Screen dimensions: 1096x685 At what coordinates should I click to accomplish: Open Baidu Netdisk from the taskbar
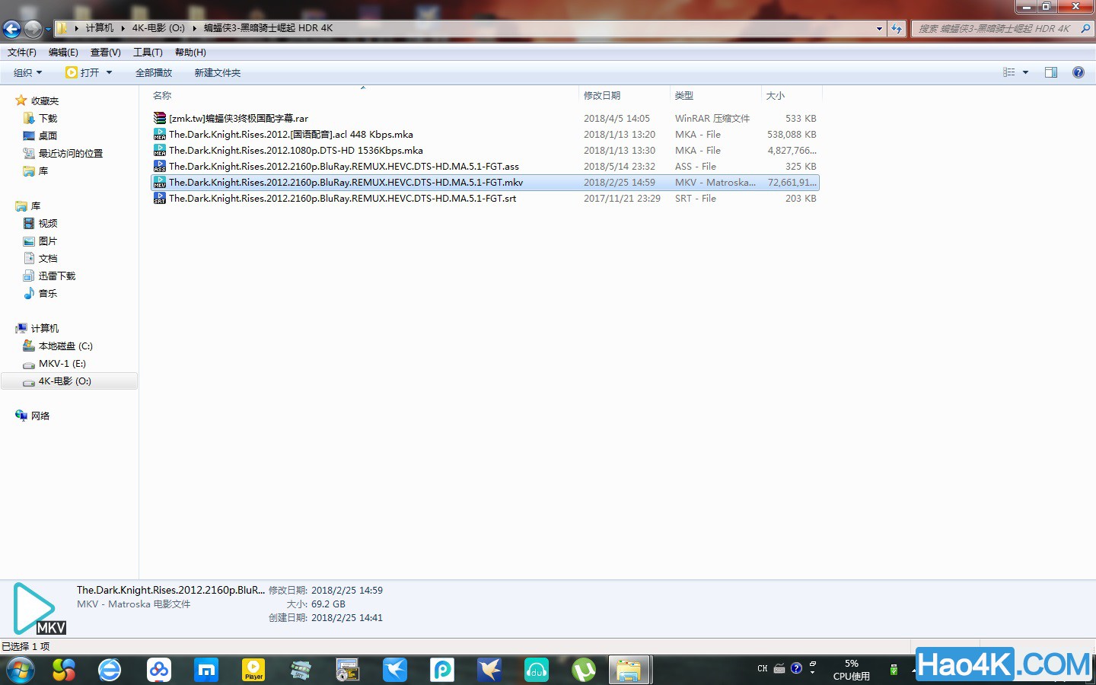tap(159, 670)
